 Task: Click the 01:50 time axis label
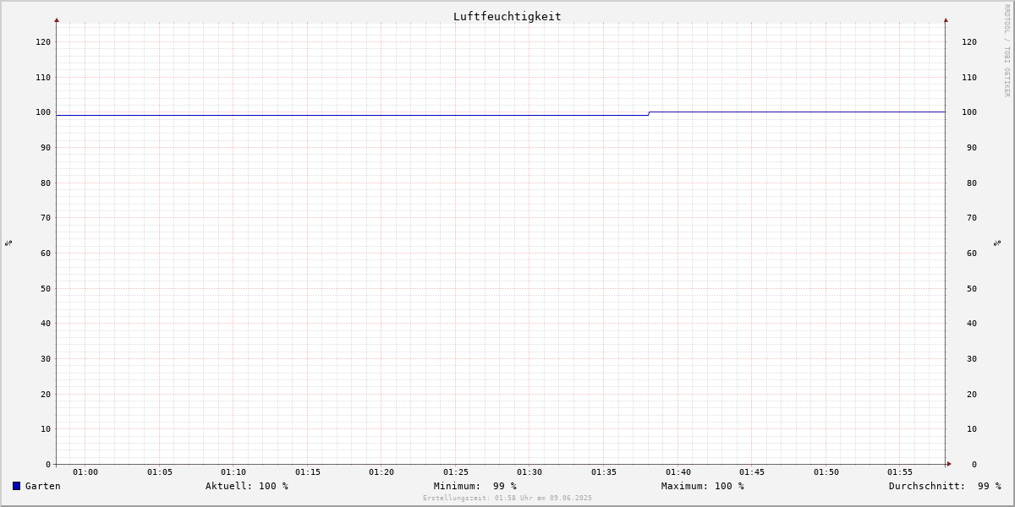(x=826, y=472)
